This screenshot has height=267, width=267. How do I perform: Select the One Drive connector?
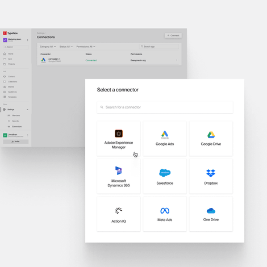click(211, 214)
